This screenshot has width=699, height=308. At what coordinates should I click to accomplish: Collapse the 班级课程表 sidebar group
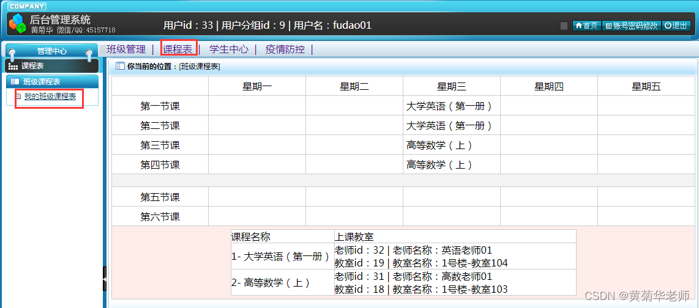(x=53, y=81)
